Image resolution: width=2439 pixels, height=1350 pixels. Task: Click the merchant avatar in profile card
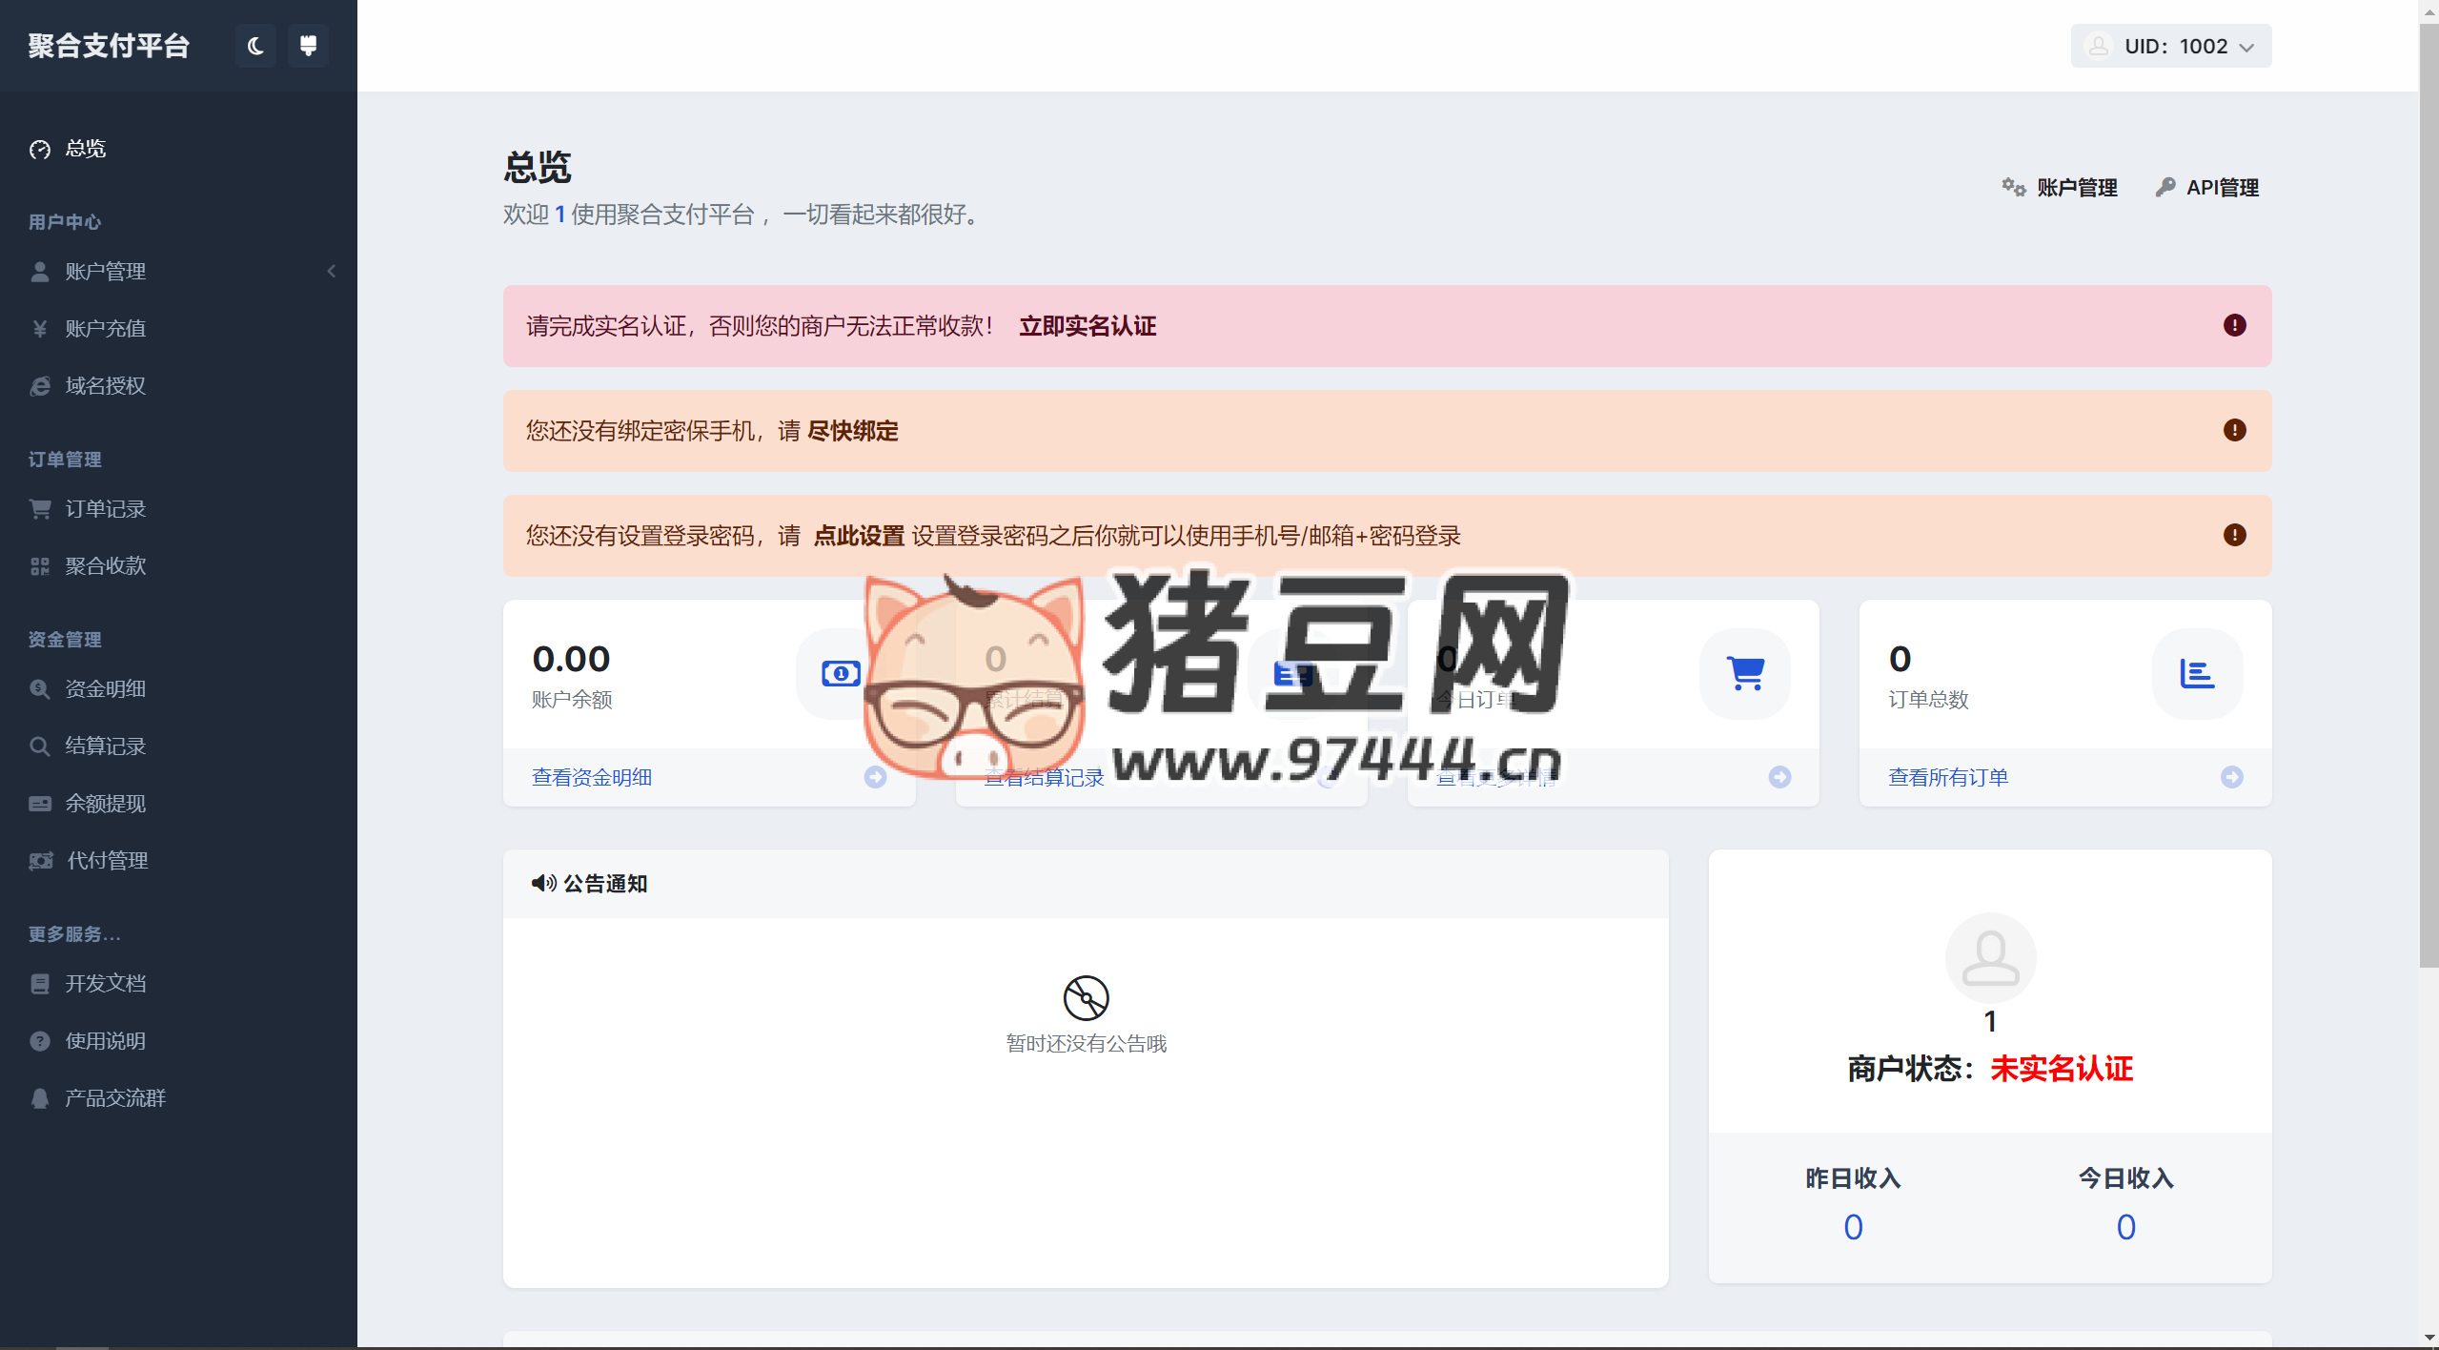(1990, 958)
